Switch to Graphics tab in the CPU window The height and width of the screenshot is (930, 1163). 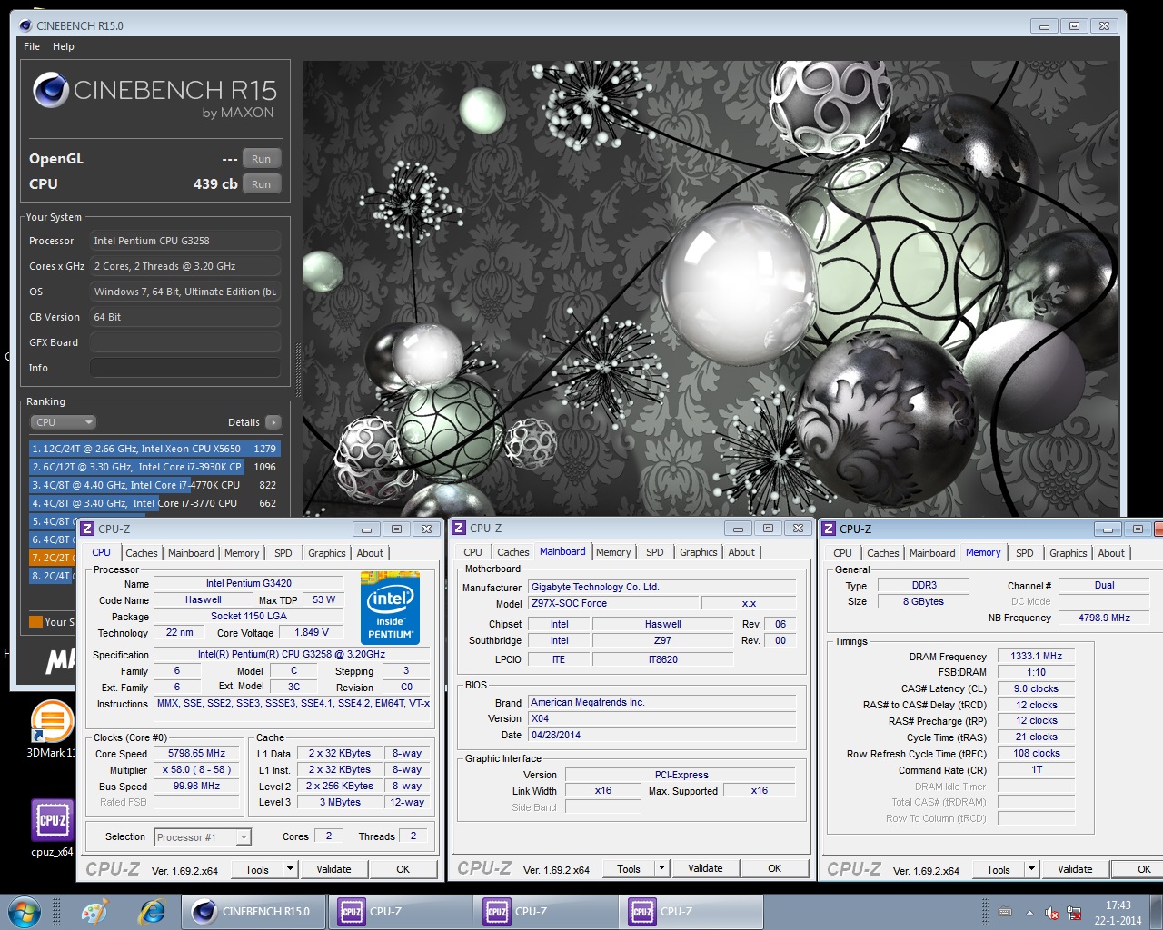[327, 553]
